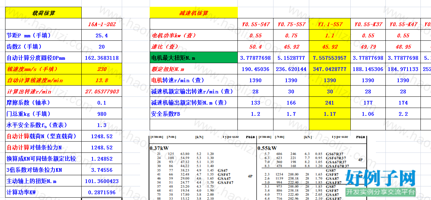Select the 水平安全系数fb（查表）label
431x200 pixels.
(43, 125)
